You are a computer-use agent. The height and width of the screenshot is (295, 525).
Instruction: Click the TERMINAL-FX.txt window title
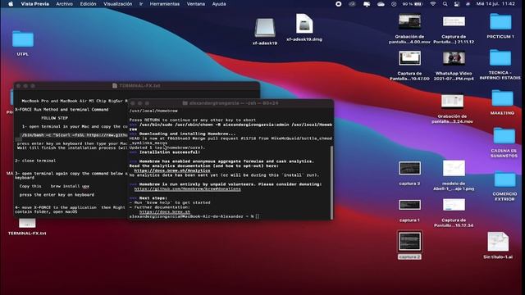click(139, 86)
